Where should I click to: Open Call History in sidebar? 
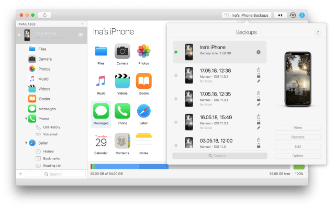[x=52, y=127]
